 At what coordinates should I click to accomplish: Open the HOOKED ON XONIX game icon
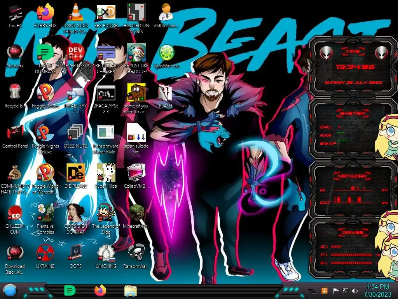point(136,12)
